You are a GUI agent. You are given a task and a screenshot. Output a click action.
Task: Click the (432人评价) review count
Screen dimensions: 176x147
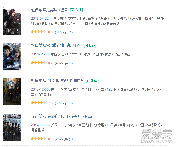click(x=64, y=63)
